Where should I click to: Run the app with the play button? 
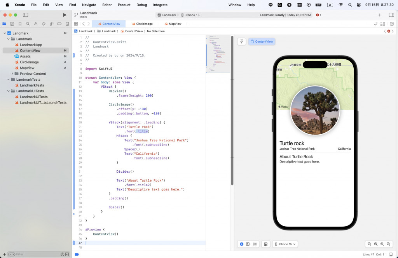(65, 15)
